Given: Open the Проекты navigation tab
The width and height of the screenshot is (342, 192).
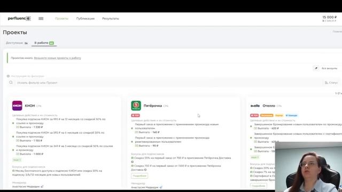Looking at the screenshot, I should pyautogui.click(x=62, y=19).
